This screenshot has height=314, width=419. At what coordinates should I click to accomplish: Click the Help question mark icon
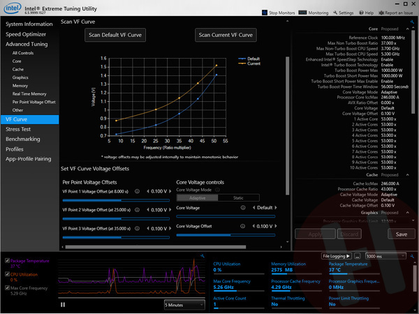point(361,13)
